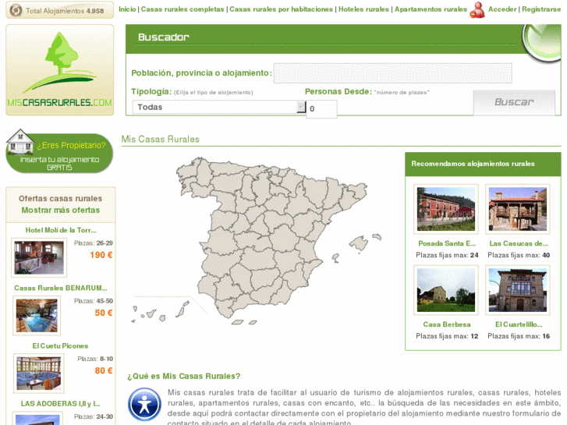
Task: Click the spiral icon next to Total Alojamientos
Action: (16, 10)
